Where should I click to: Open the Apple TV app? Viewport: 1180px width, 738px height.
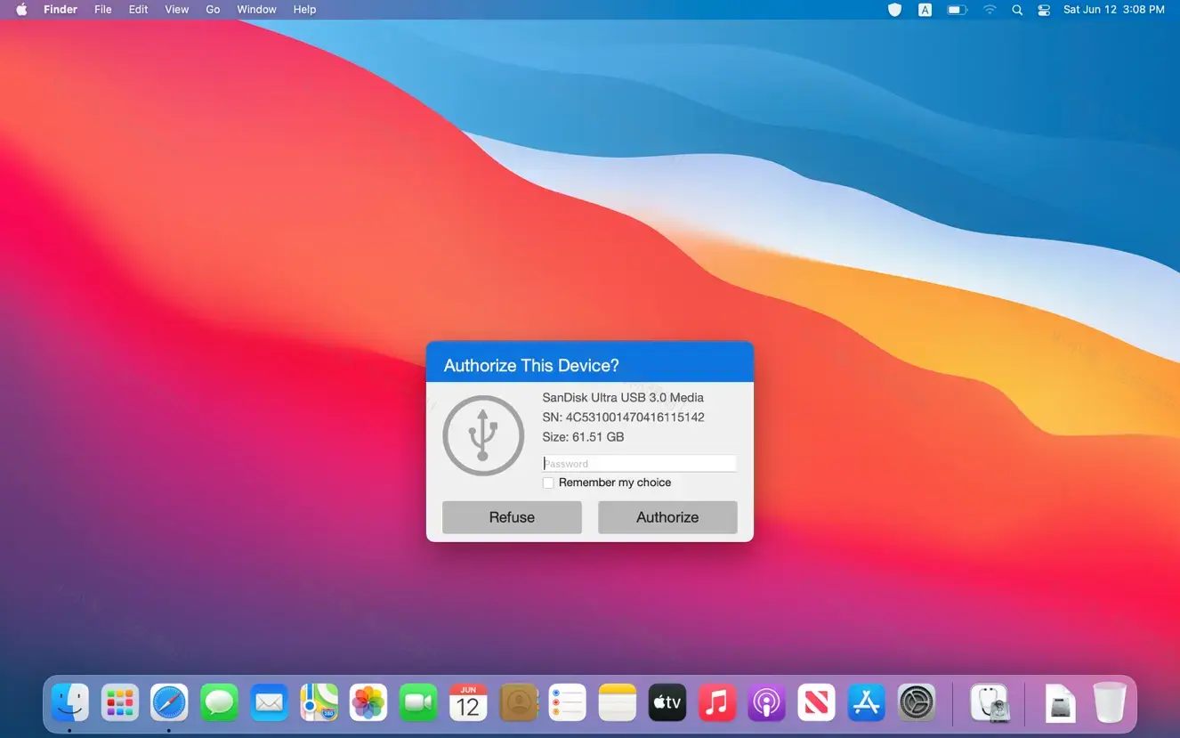(x=667, y=702)
